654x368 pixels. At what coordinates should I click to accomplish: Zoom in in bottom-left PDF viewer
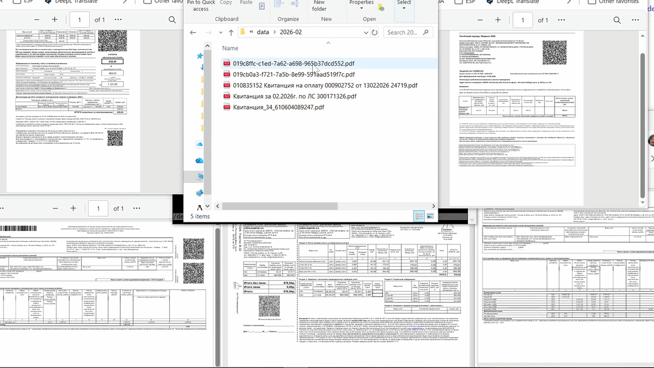[x=73, y=208]
